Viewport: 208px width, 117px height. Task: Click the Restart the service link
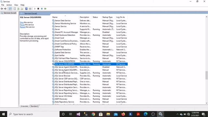point(22,27)
